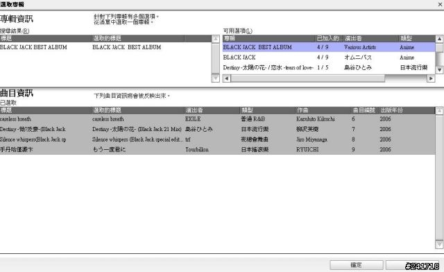Viewport: 444px width, 272px height.
Task: Click scroll up arrow of search results list
Action: click(216, 39)
